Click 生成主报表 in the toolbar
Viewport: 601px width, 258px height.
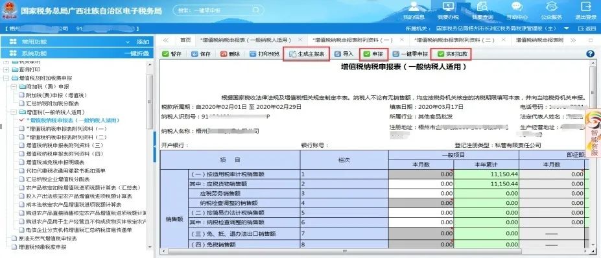coord(306,54)
